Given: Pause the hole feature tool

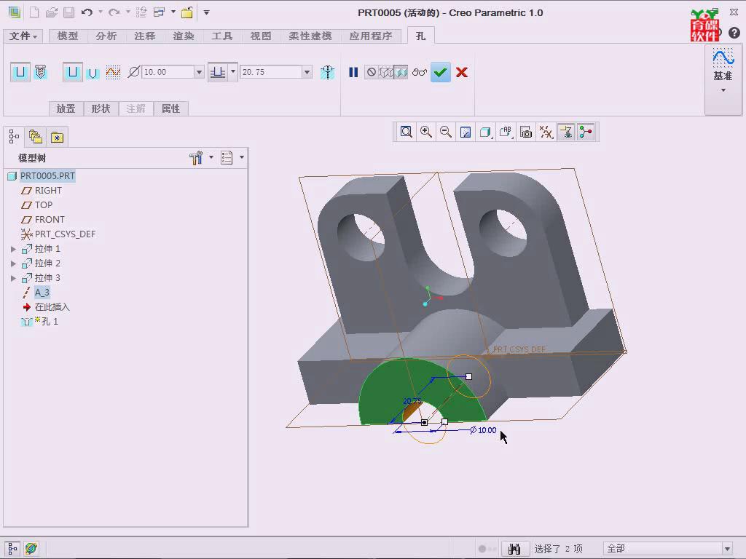Looking at the screenshot, I should pos(353,72).
